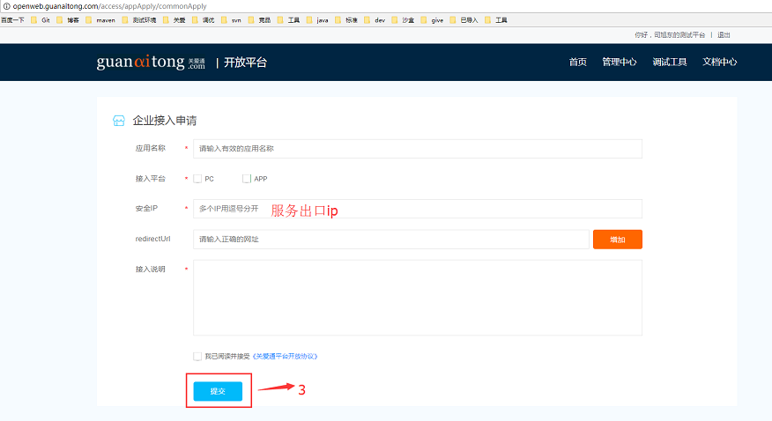Click the site info icon in address bar
This screenshot has height=421, width=772.
click(5, 6)
